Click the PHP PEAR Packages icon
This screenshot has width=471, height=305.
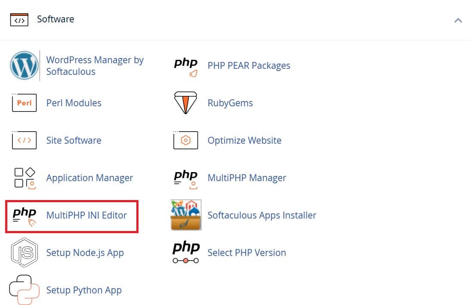185,65
